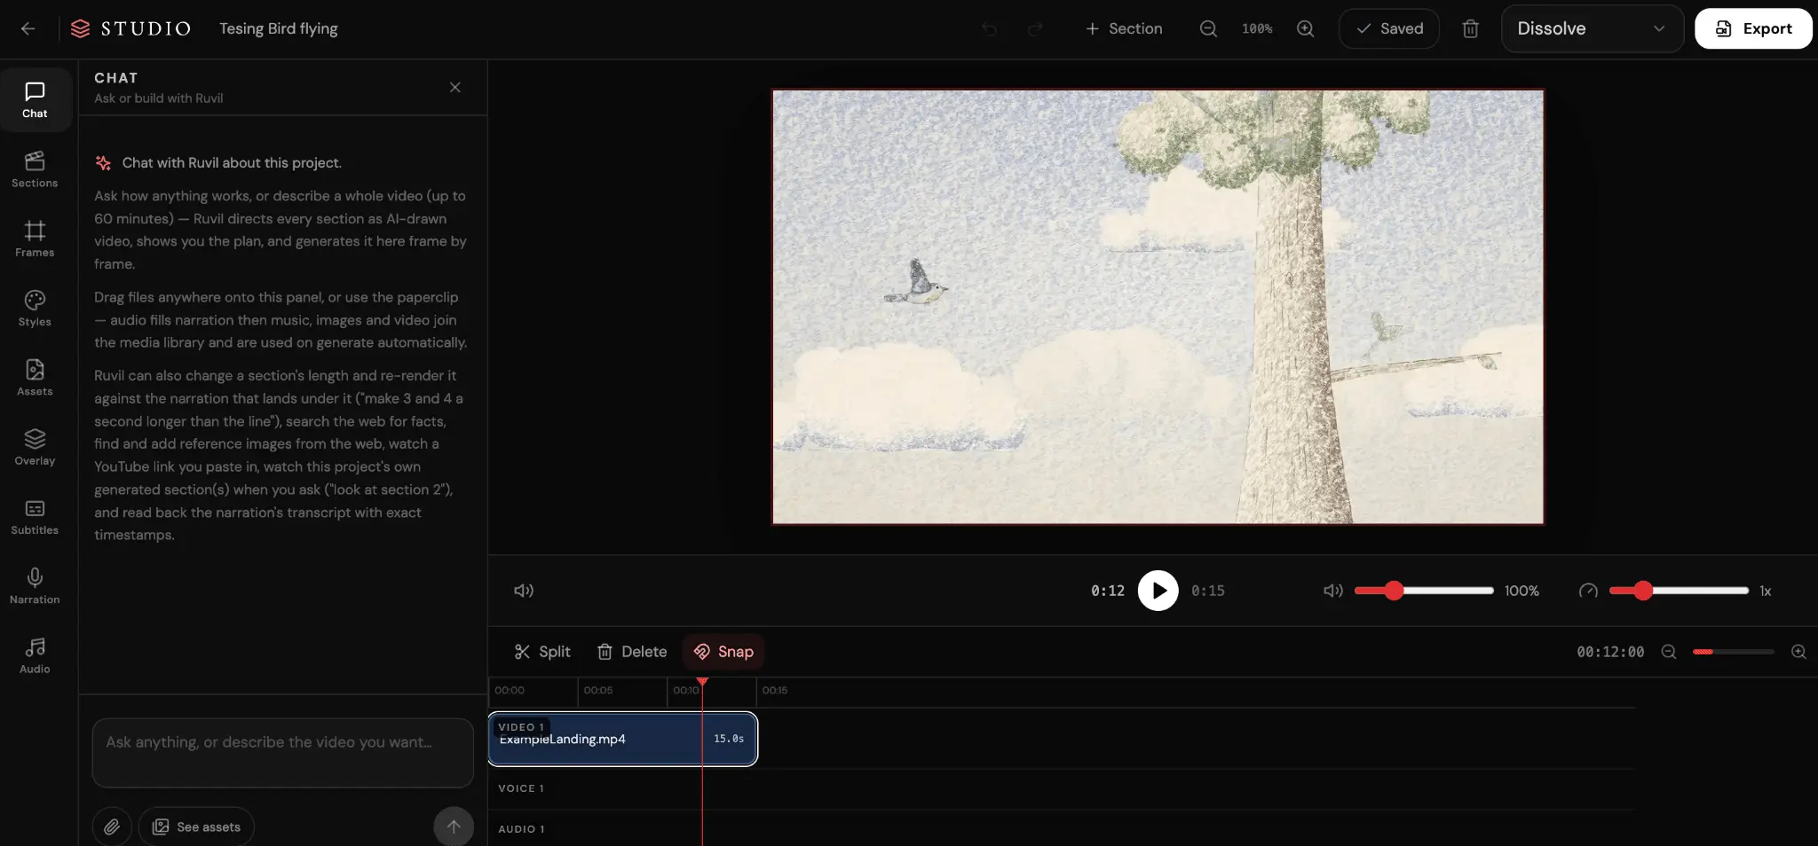Adjust the playback speed slider
1818x846 pixels.
(1679, 591)
